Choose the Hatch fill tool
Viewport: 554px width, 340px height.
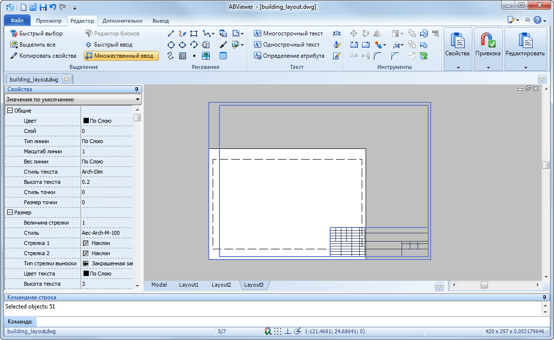[183, 56]
